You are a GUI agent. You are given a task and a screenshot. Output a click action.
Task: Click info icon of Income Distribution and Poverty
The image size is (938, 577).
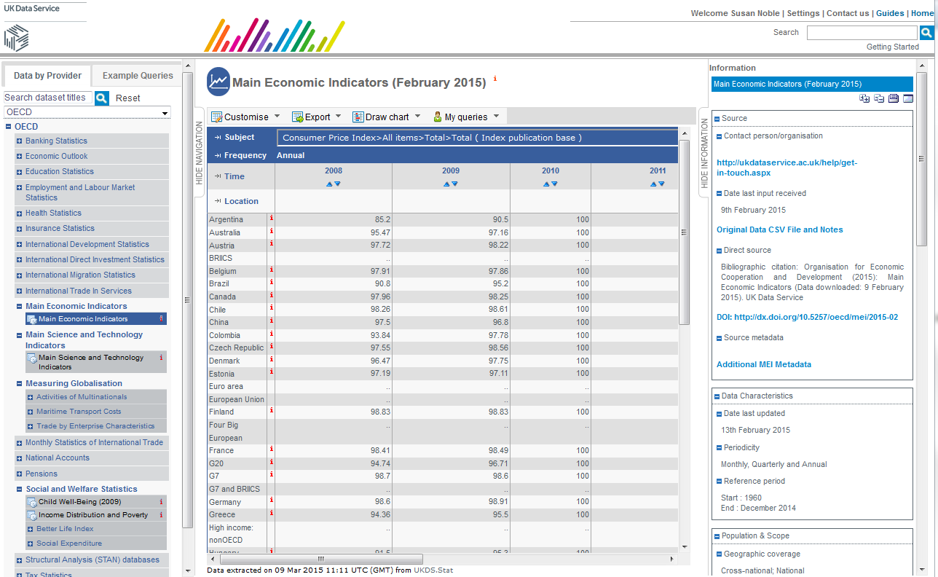[161, 515]
